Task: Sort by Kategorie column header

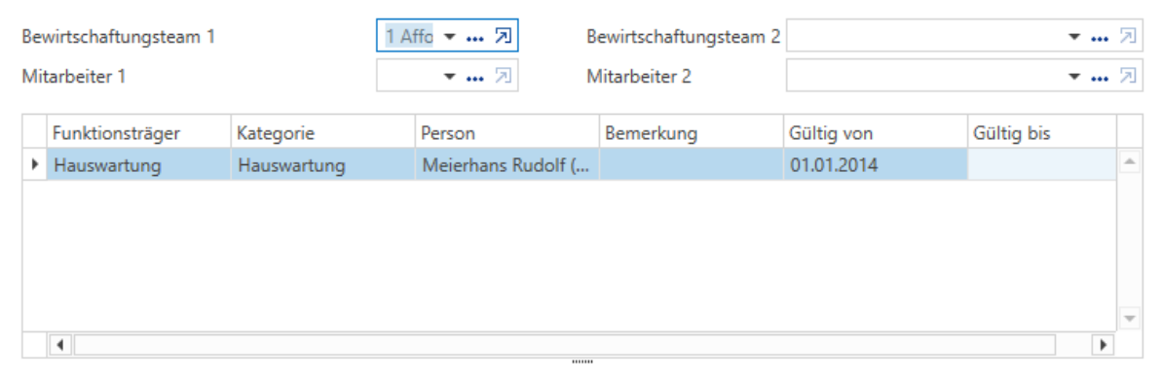Action: [323, 132]
